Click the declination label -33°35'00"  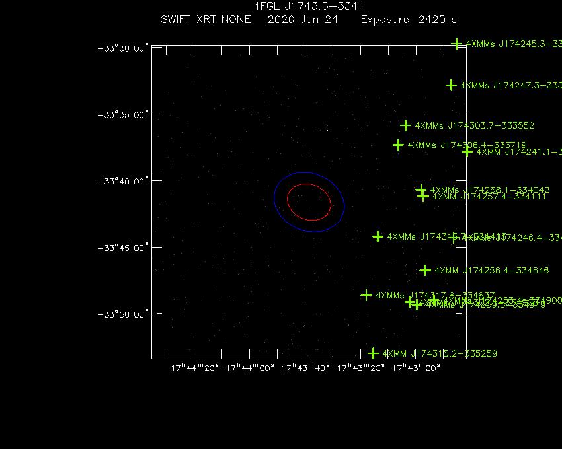(123, 115)
